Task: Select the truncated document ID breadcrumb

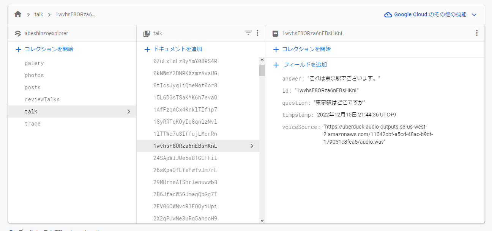Action: click(x=76, y=14)
